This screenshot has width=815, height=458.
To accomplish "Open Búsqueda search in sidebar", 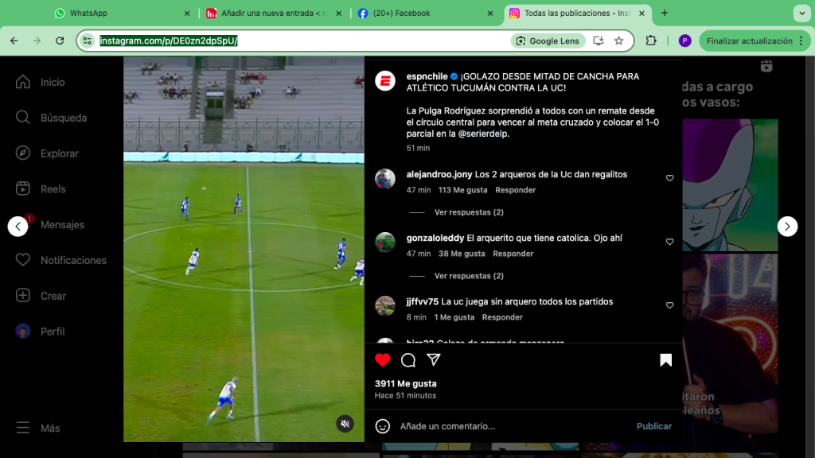I will 51,118.
